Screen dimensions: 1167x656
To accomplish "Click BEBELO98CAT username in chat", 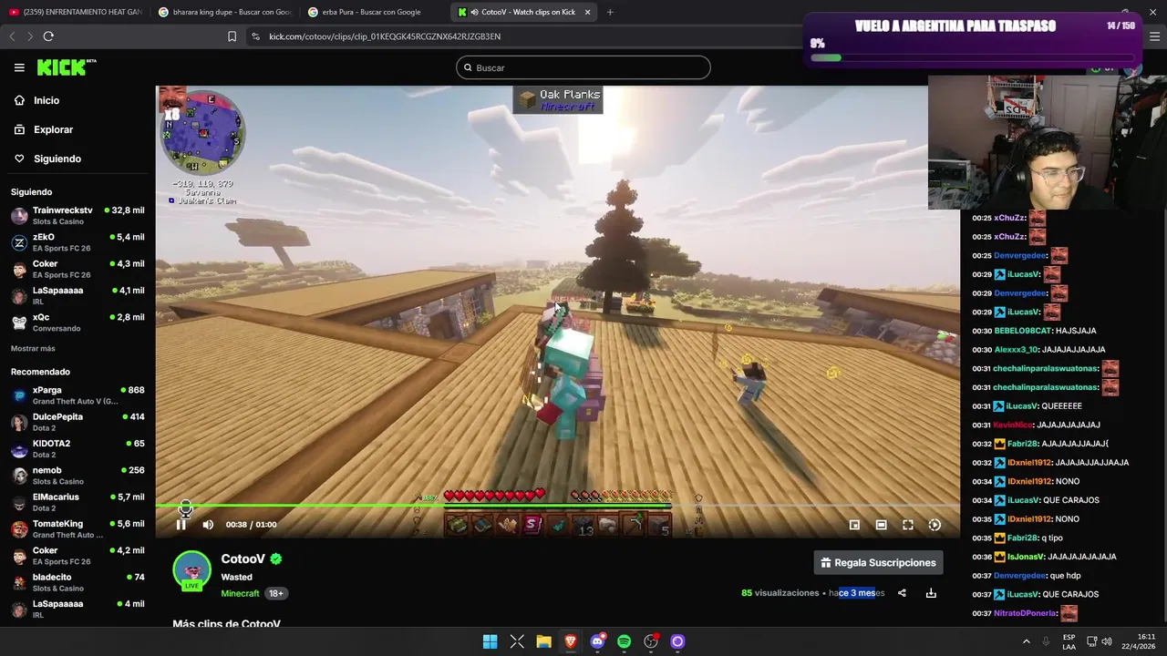I will 1023,331.
